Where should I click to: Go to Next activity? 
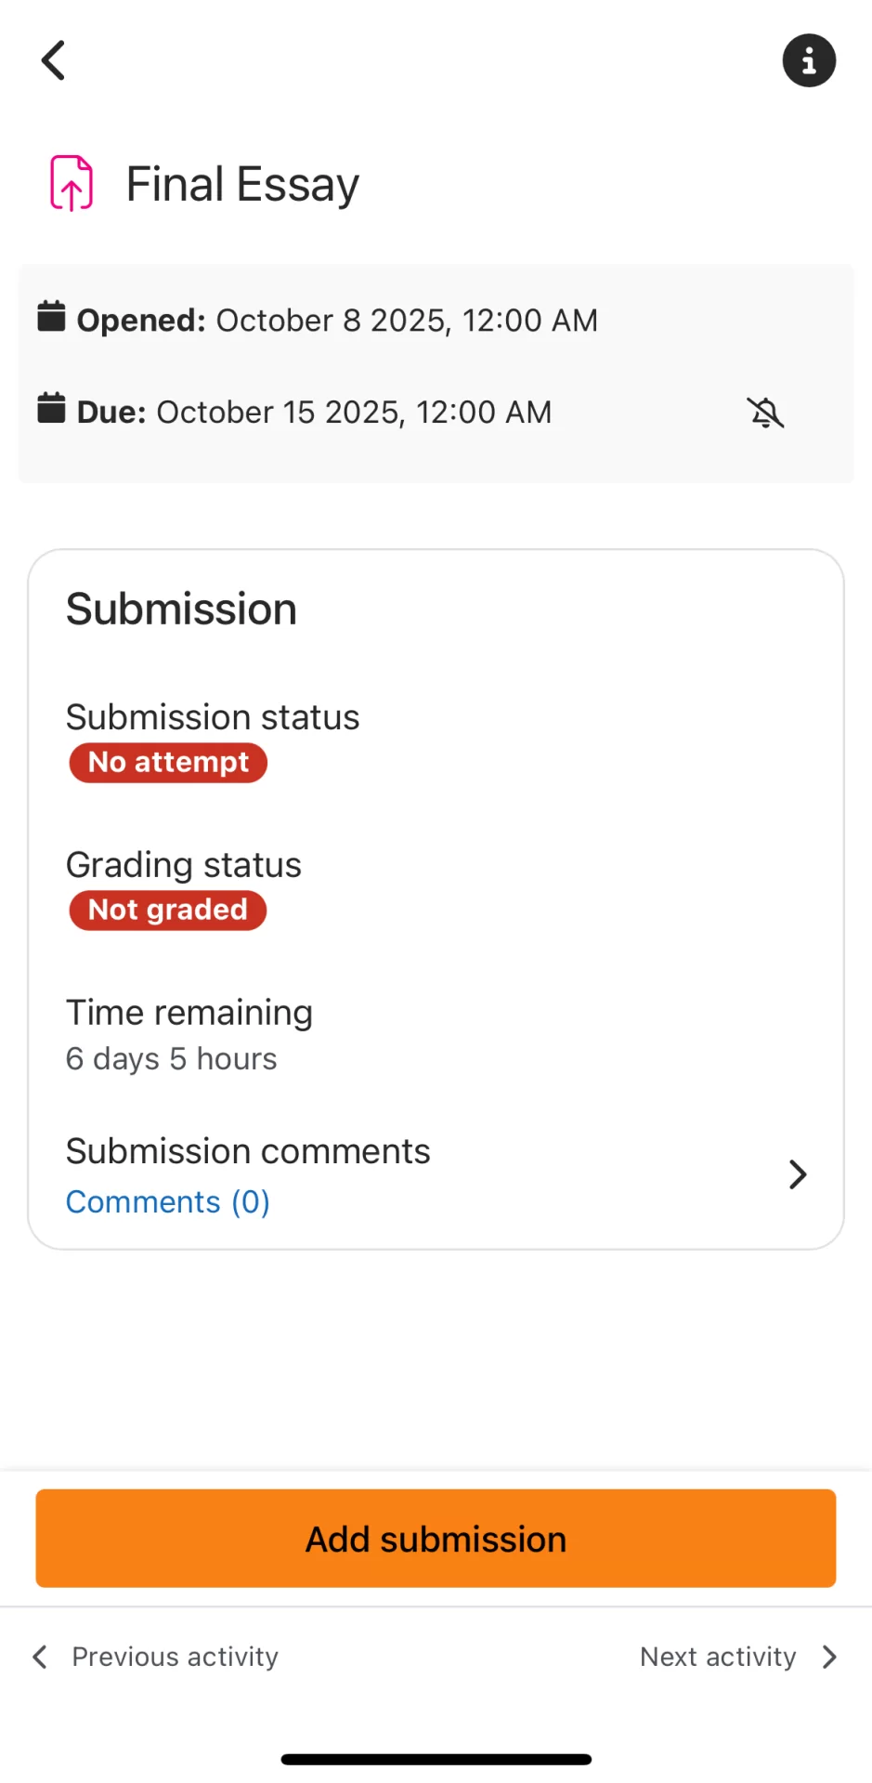pos(718,1657)
